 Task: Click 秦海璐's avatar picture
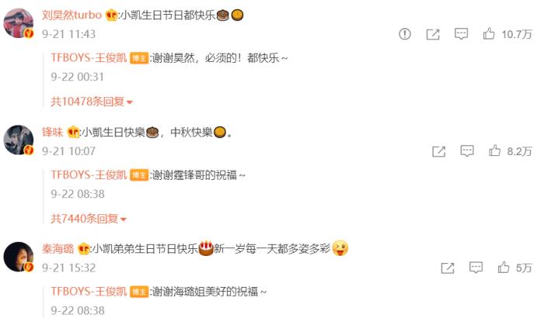coord(19,257)
